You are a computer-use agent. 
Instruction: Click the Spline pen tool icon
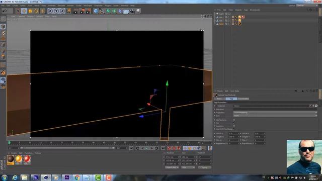pyautogui.click(x=102, y=11)
